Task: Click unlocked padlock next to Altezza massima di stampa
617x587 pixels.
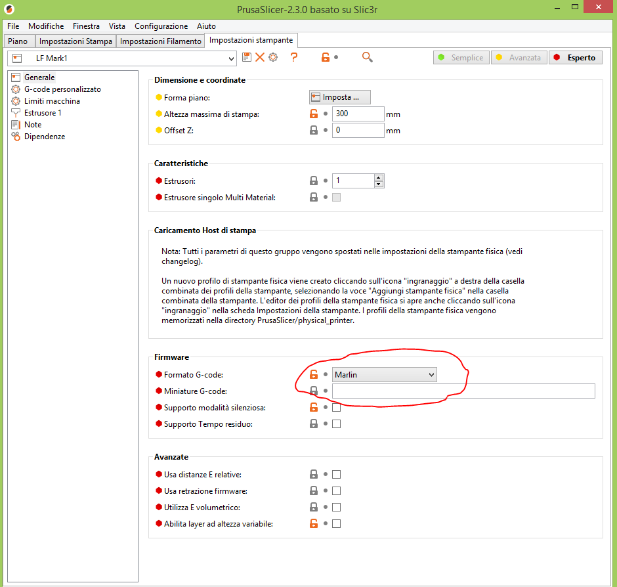Action: 314,114
